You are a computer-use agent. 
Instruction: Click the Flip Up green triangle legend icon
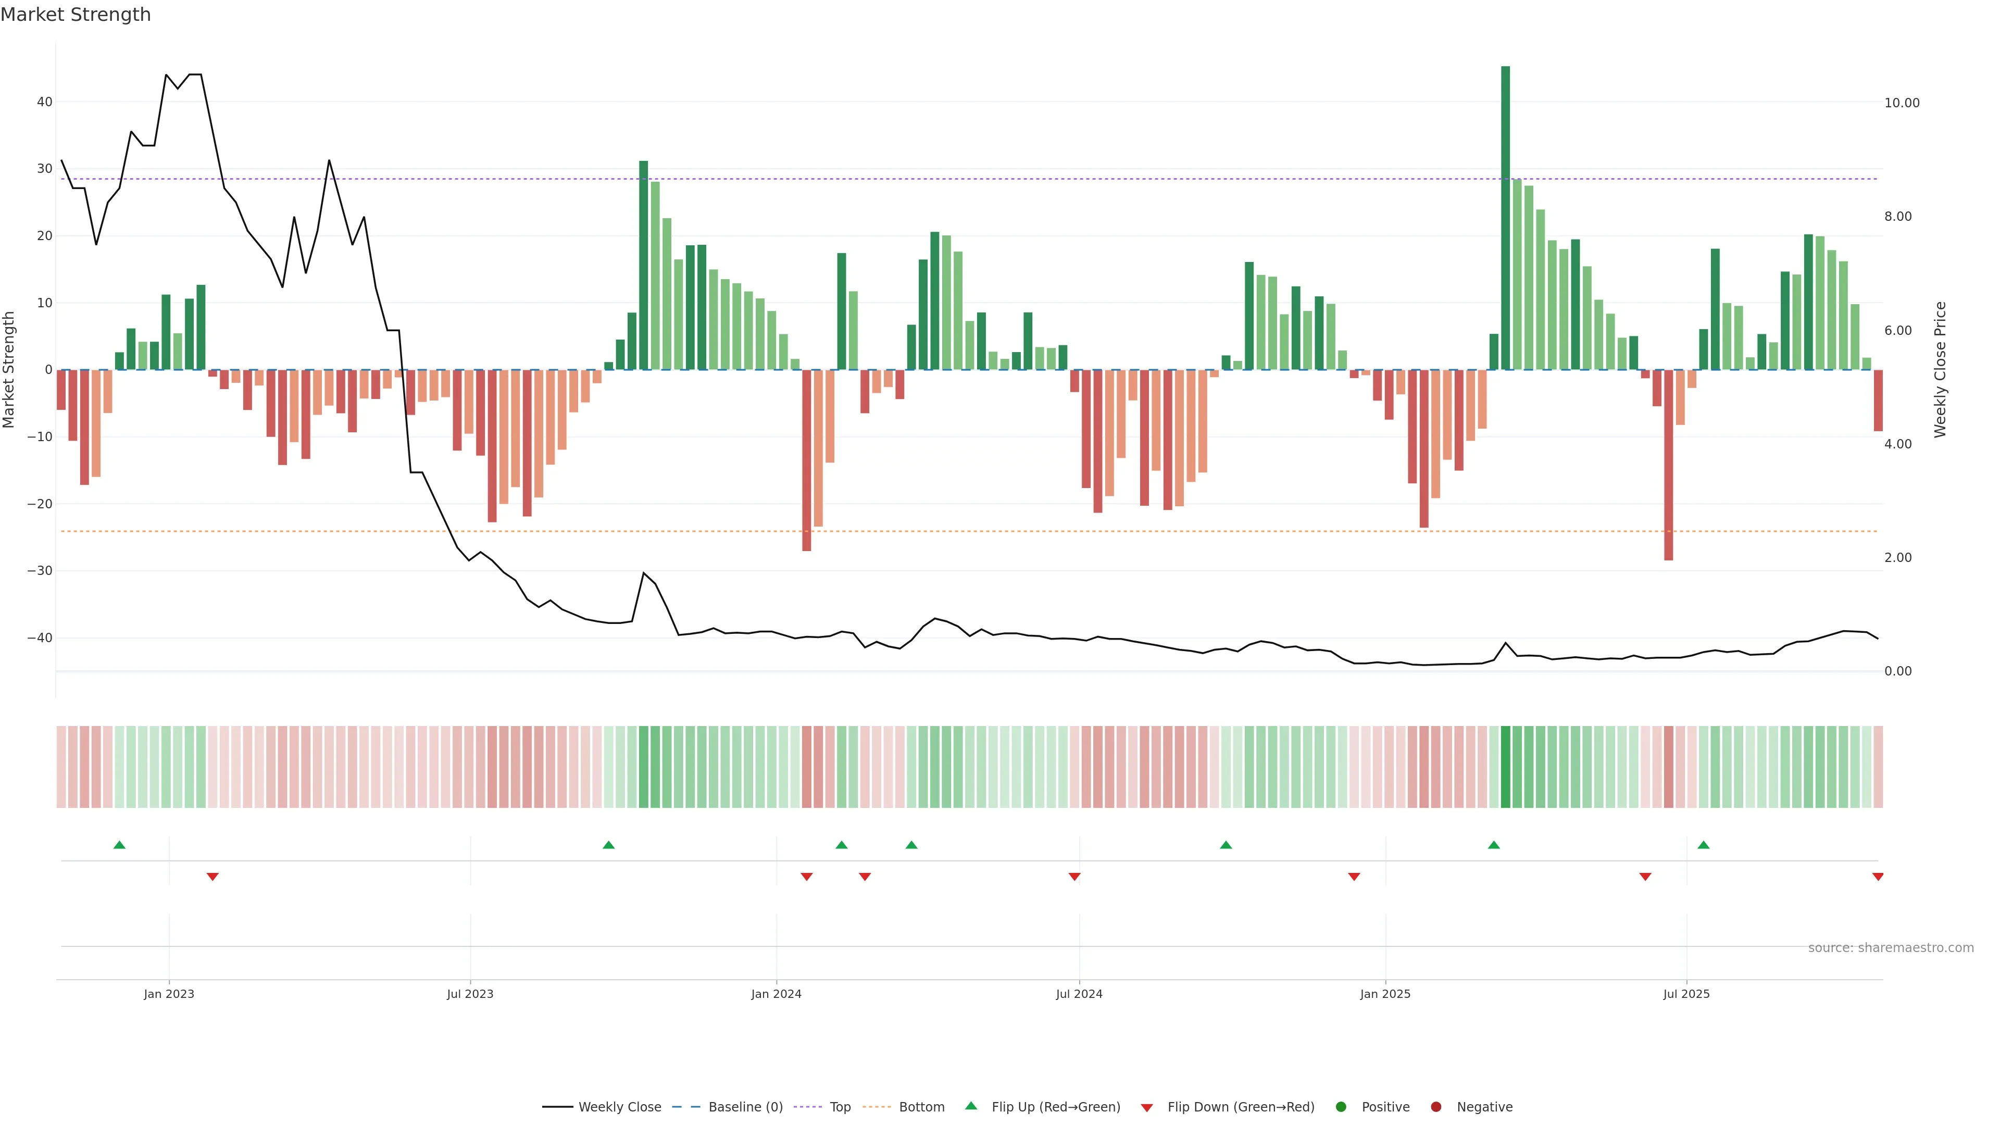[x=970, y=1106]
